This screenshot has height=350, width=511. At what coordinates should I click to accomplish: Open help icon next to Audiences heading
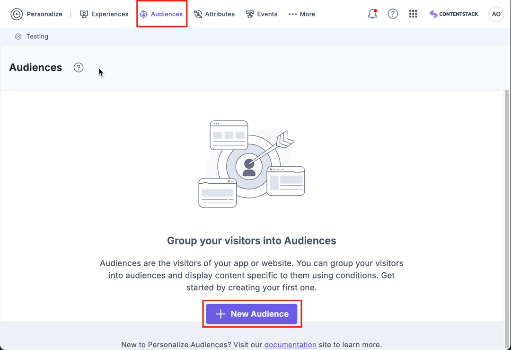coord(79,68)
